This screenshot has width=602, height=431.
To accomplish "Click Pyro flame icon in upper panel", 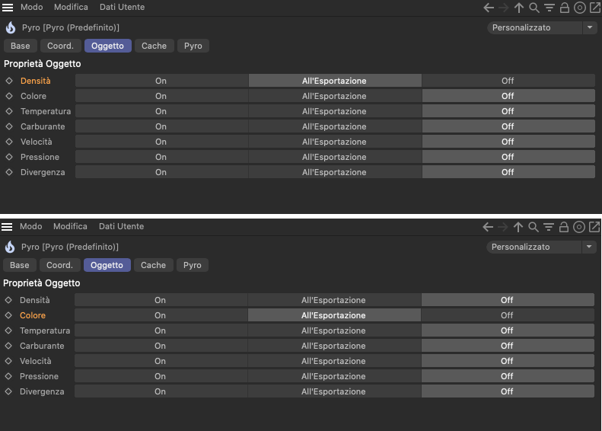I will pos(11,27).
